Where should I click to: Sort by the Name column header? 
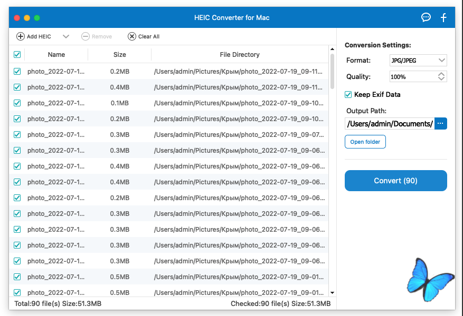point(56,54)
